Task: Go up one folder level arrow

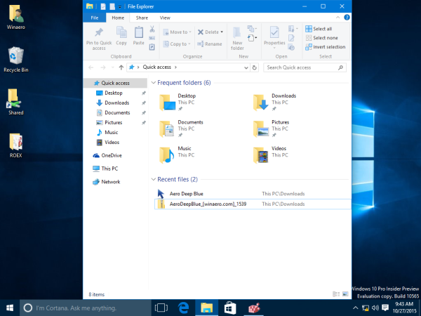Action: click(121, 67)
